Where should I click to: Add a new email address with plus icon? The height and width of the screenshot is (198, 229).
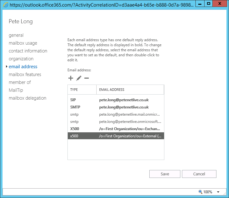tap(71, 78)
